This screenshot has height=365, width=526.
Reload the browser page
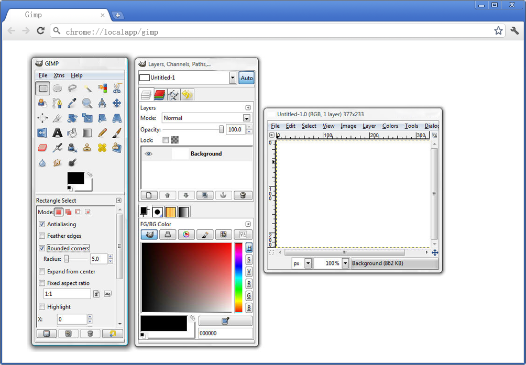click(x=40, y=31)
